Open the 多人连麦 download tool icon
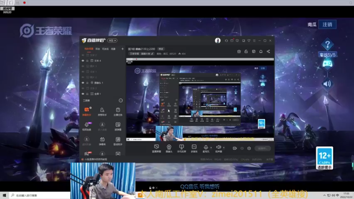Screen dimensions: 354x199 (x=102, y=126)
